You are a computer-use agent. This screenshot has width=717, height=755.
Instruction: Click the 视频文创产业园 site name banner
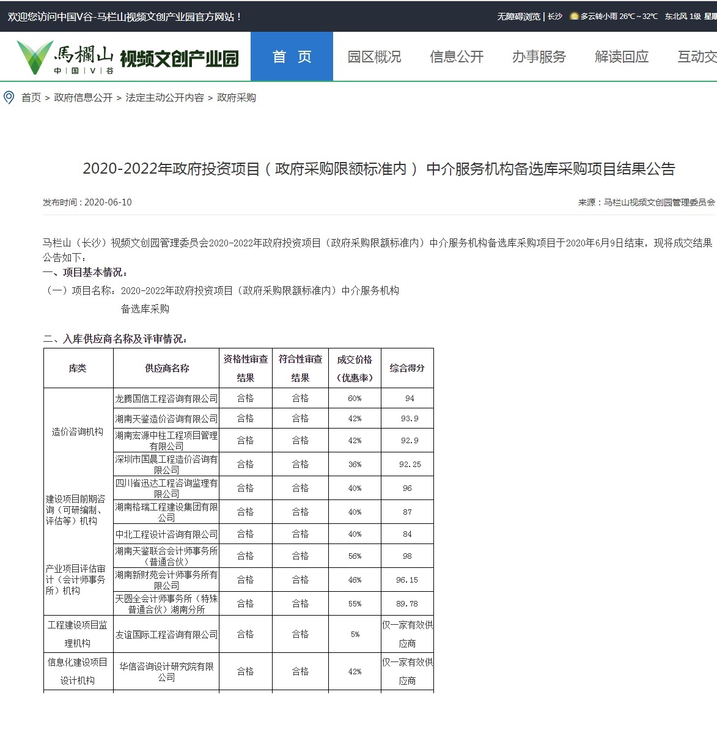[179, 59]
